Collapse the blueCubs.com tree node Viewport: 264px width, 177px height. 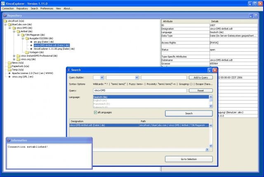pos(5,24)
